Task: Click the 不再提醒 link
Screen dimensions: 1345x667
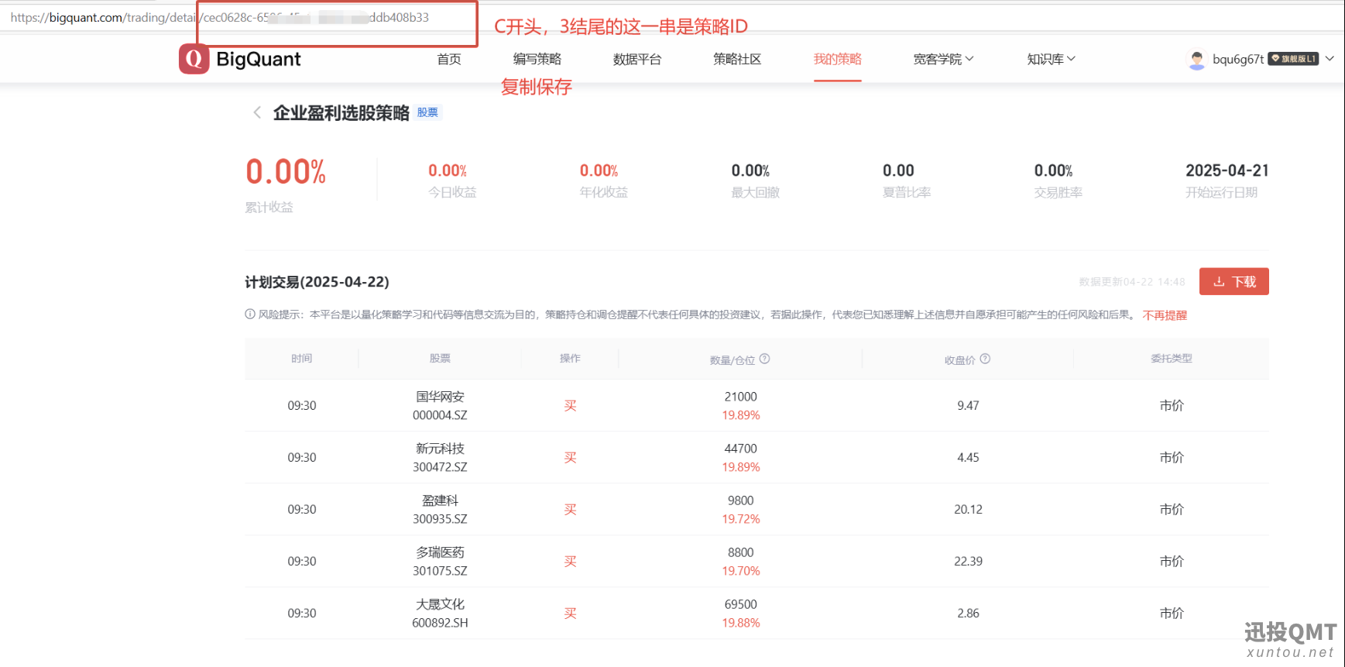Action: point(1164,315)
